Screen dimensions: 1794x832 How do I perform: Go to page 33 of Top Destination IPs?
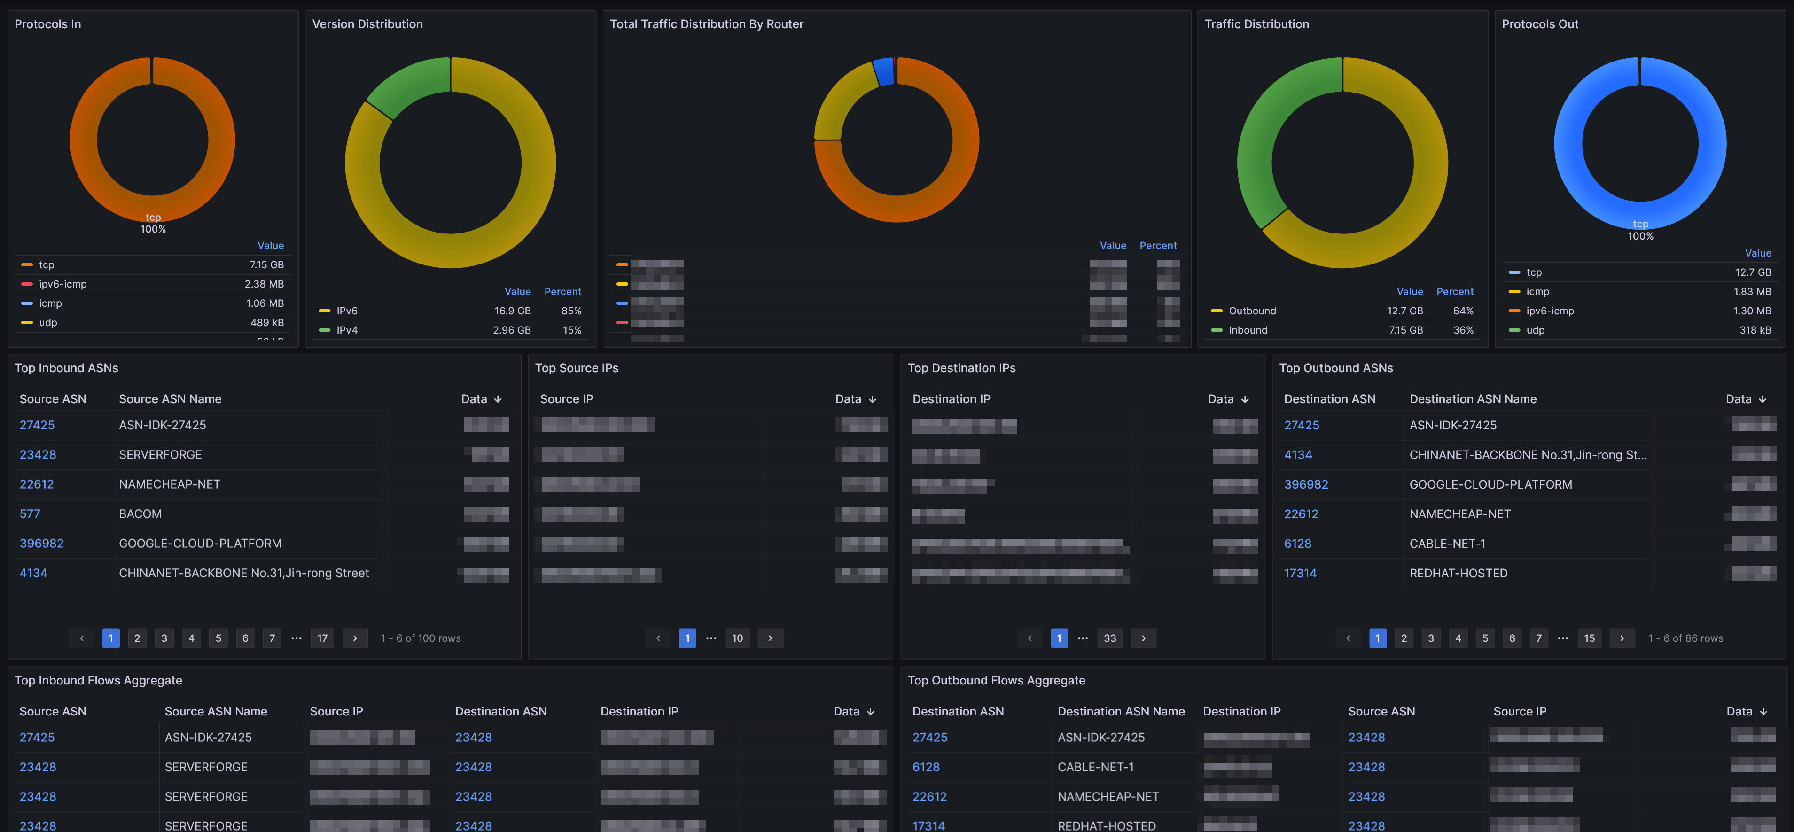[x=1109, y=638]
